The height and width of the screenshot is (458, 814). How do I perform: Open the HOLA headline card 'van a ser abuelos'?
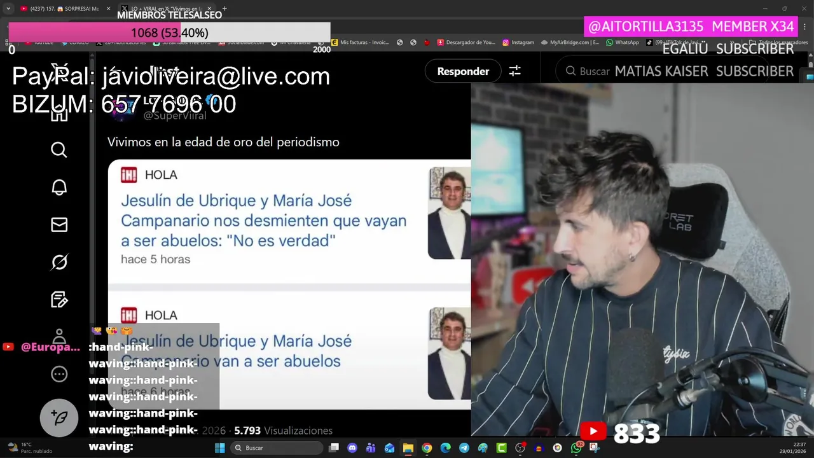[x=289, y=350]
